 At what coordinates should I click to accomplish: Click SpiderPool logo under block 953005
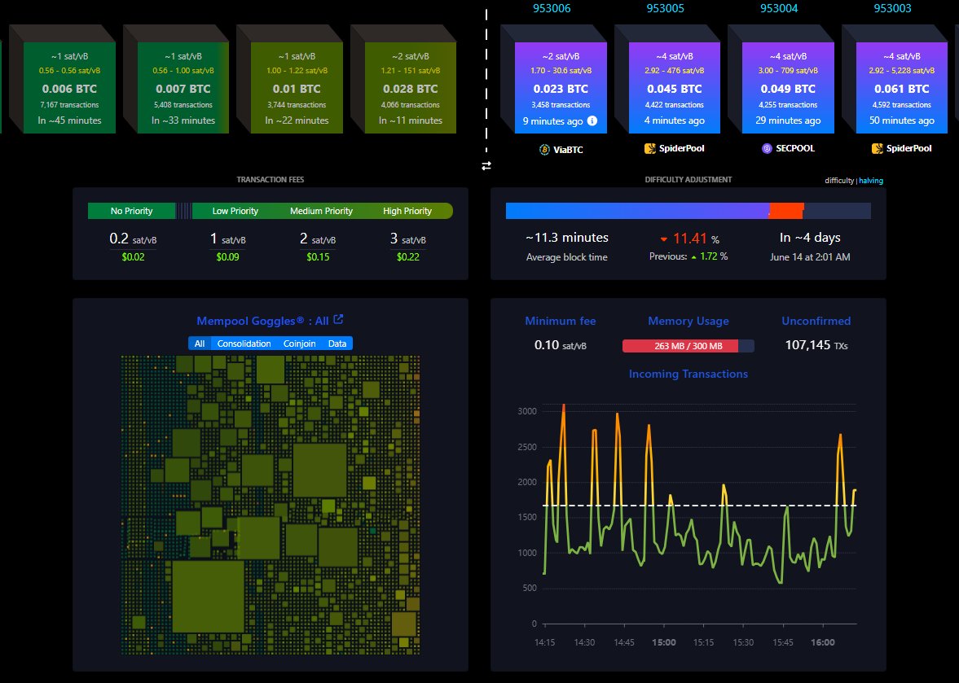(650, 148)
